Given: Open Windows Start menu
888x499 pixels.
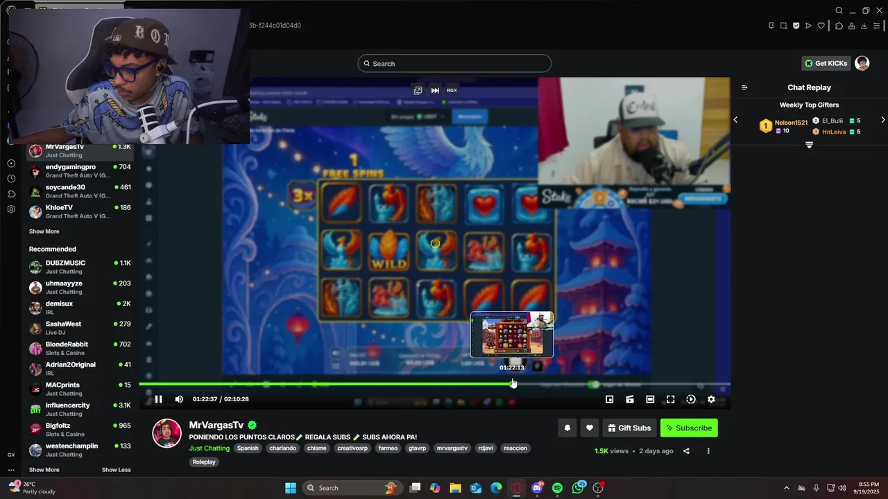Looking at the screenshot, I should point(291,488).
